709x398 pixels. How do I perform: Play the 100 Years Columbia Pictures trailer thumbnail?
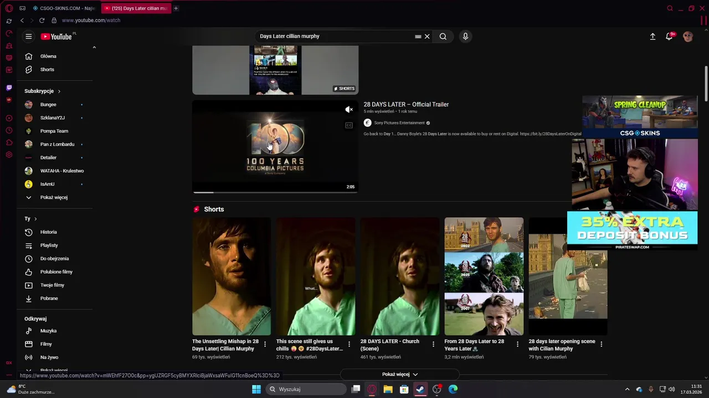[275, 146]
